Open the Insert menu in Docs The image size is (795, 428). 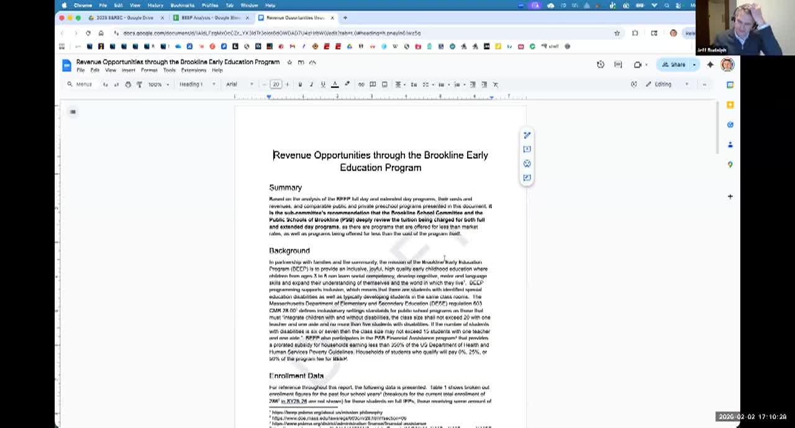point(129,71)
